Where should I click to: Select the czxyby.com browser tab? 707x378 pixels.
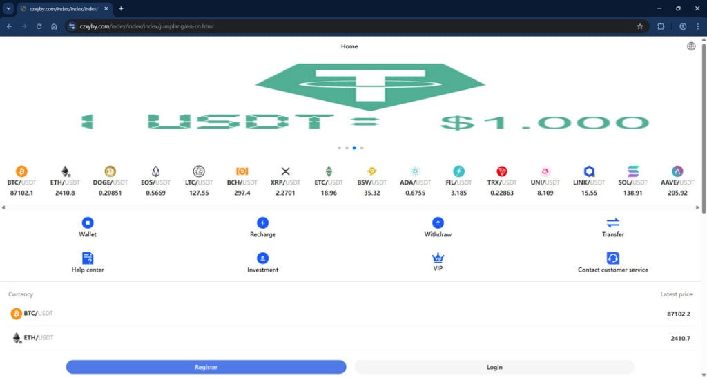coord(64,8)
